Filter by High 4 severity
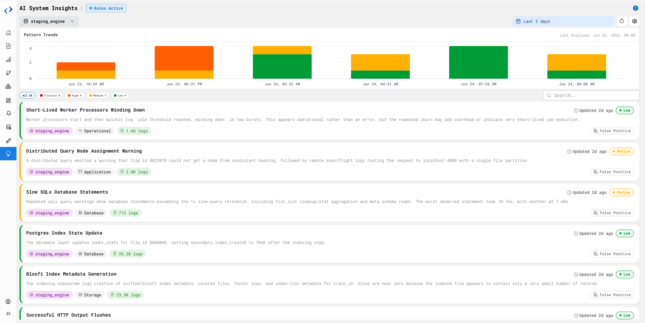The image size is (645, 323). (x=75, y=95)
